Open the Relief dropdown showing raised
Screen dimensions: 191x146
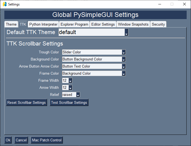[x=78, y=95]
